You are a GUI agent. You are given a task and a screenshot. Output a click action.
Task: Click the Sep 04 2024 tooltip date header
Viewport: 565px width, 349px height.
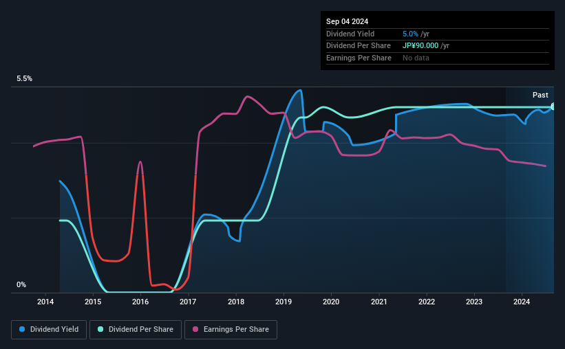pyautogui.click(x=347, y=21)
